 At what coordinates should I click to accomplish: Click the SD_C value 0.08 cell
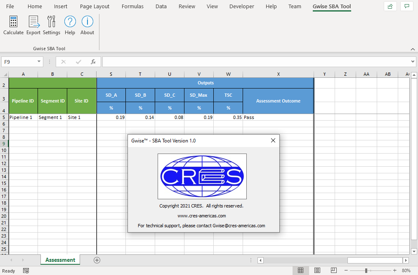170,117
